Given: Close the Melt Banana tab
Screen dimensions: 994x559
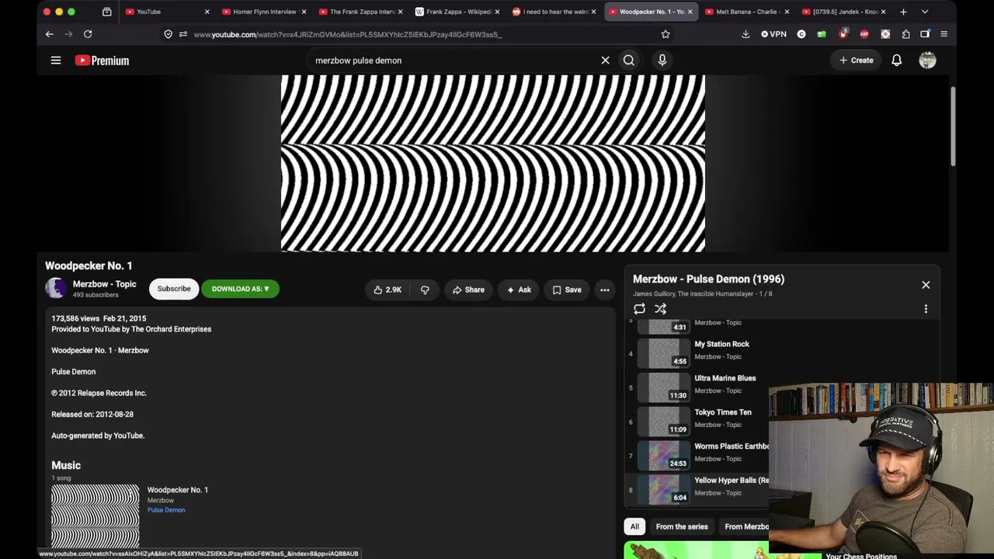Looking at the screenshot, I should click(x=787, y=12).
